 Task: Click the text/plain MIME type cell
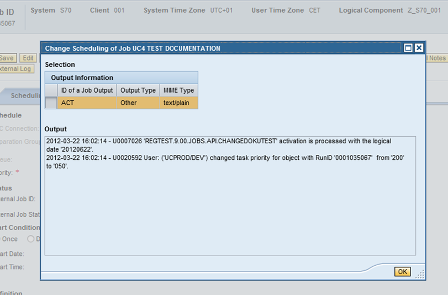click(x=178, y=103)
